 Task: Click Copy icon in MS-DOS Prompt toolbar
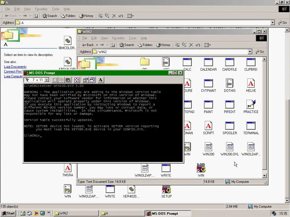[x=61, y=80]
